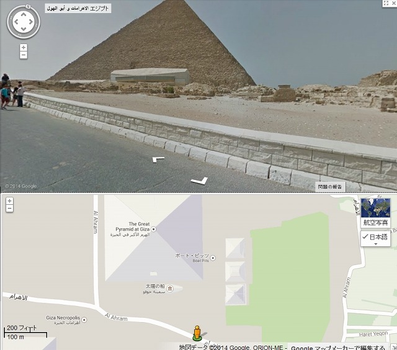Click 問題の報告 report problem link
397x350 pixels.
pyautogui.click(x=330, y=187)
